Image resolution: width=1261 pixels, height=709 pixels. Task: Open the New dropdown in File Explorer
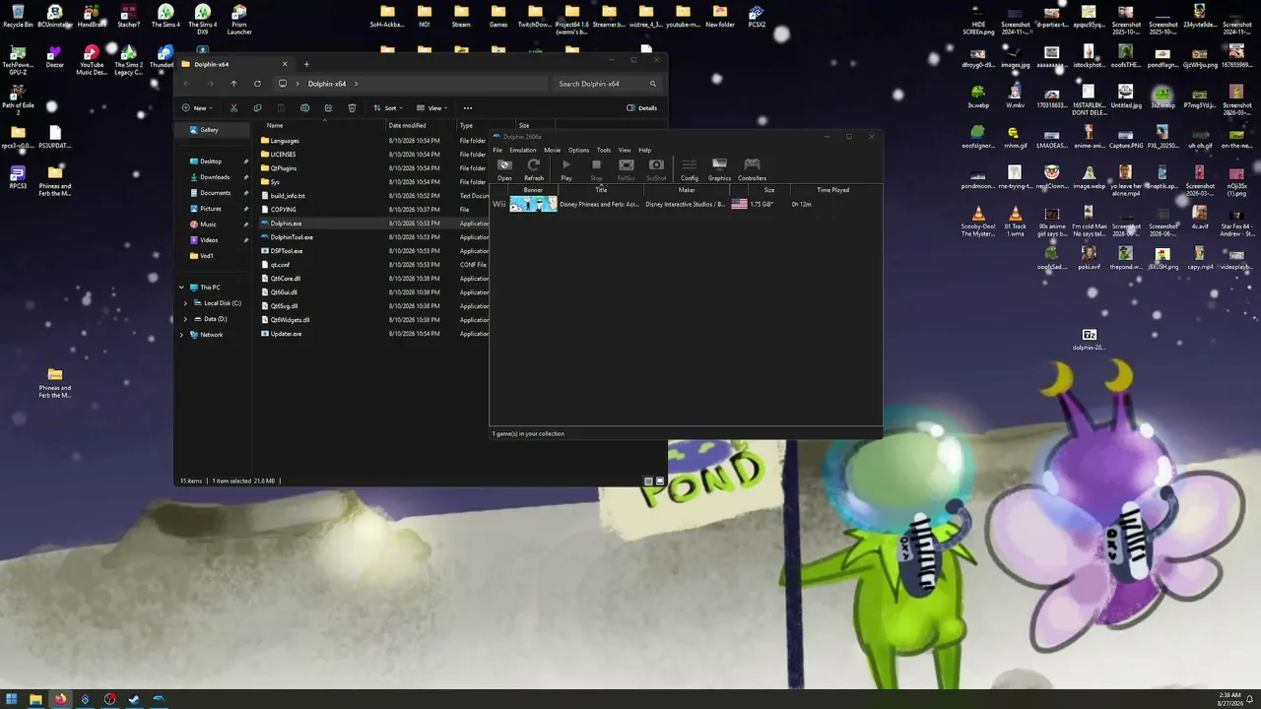click(x=198, y=108)
